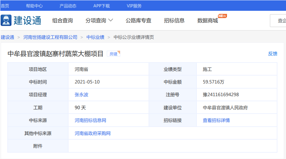Viewport: 286px width, 159px height.
Task: Click the APP下载 link
Action: tap(102, 6)
